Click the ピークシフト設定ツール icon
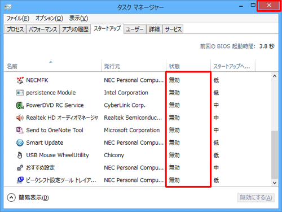Screen dimensions: 282x212 point(20,180)
